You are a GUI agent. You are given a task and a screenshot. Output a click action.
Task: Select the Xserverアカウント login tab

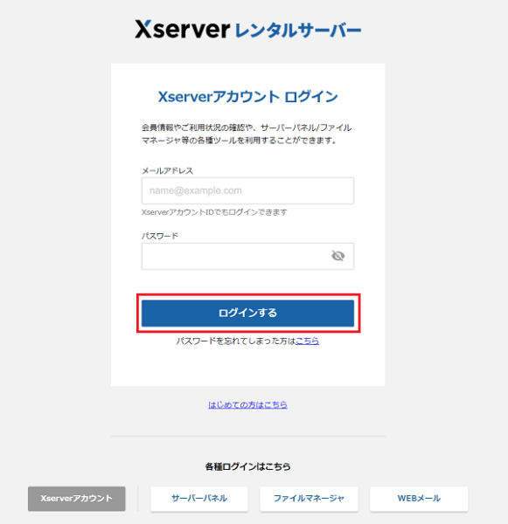point(77,499)
